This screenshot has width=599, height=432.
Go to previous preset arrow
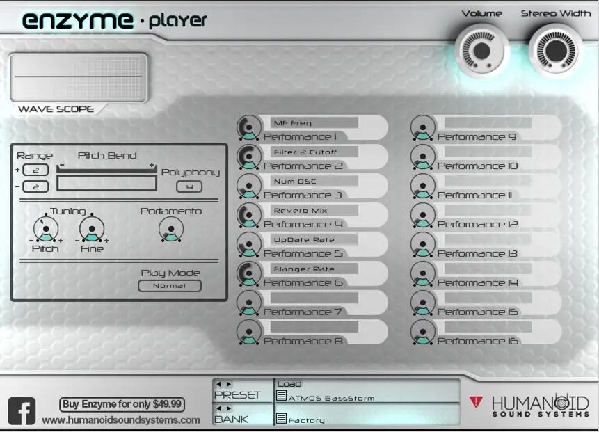point(218,384)
